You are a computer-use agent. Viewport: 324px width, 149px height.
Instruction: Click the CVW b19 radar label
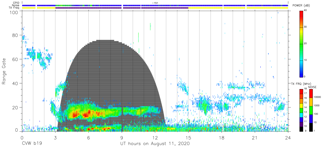pos(32,144)
